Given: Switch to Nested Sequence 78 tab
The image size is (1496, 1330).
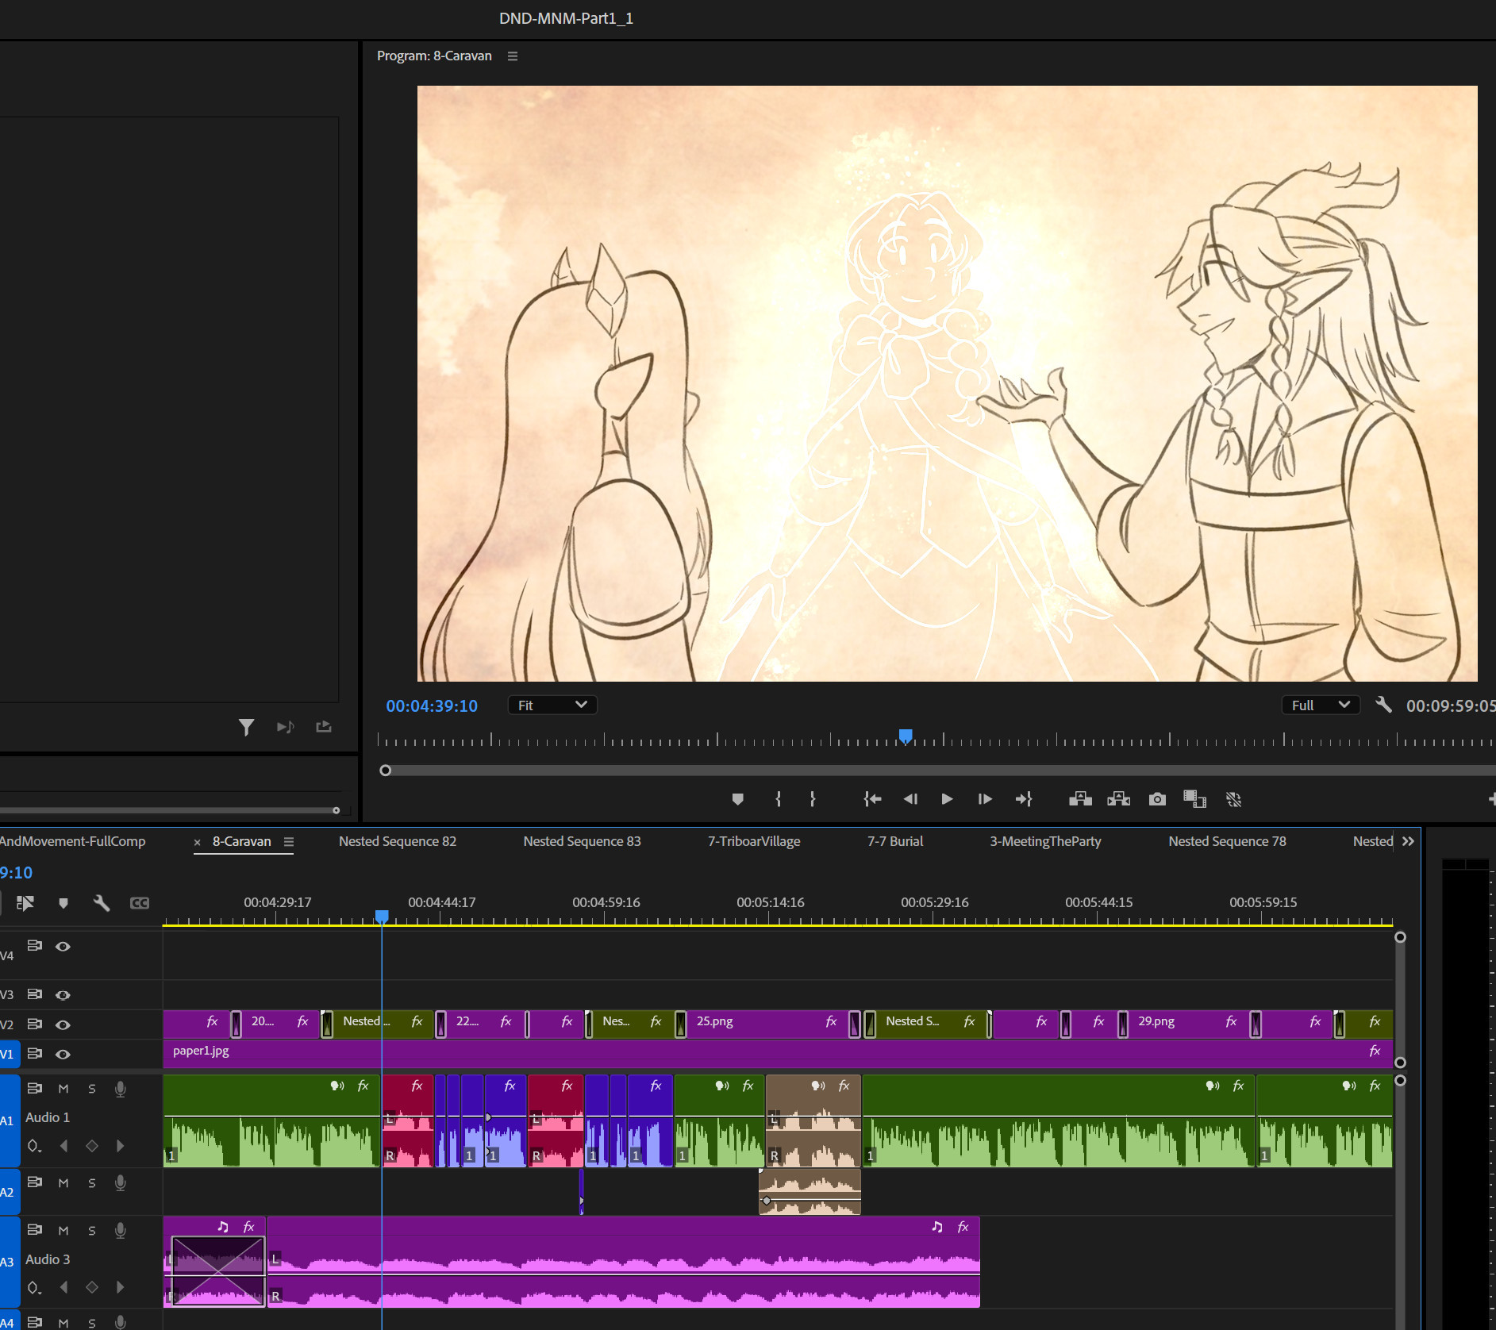Looking at the screenshot, I should [1227, 841].
